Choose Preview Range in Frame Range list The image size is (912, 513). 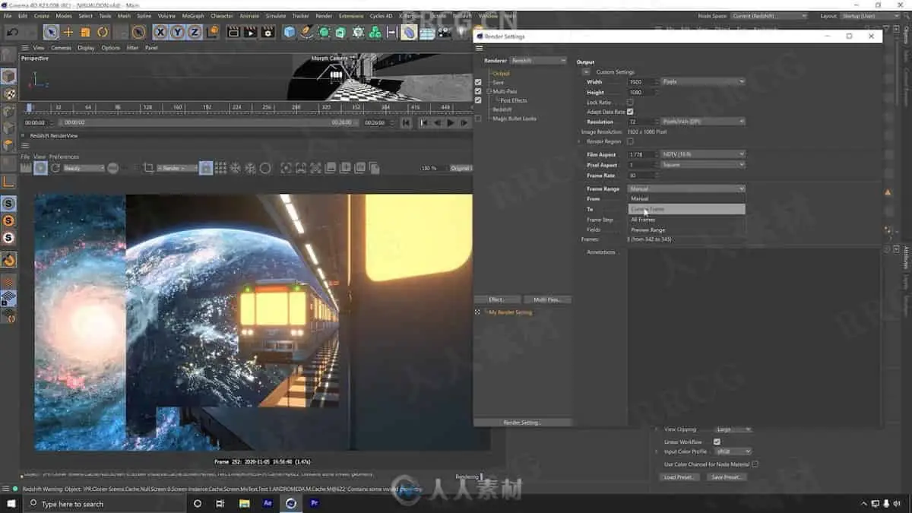click(x=686, y=230)
